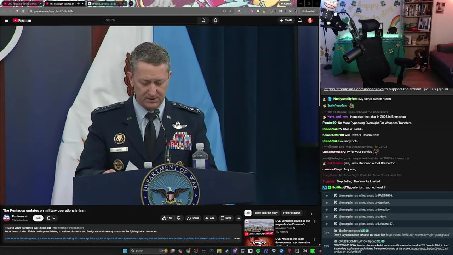This screenshot has width=453, height=255.
Task: Open the Create upload button
Action: 286,20
